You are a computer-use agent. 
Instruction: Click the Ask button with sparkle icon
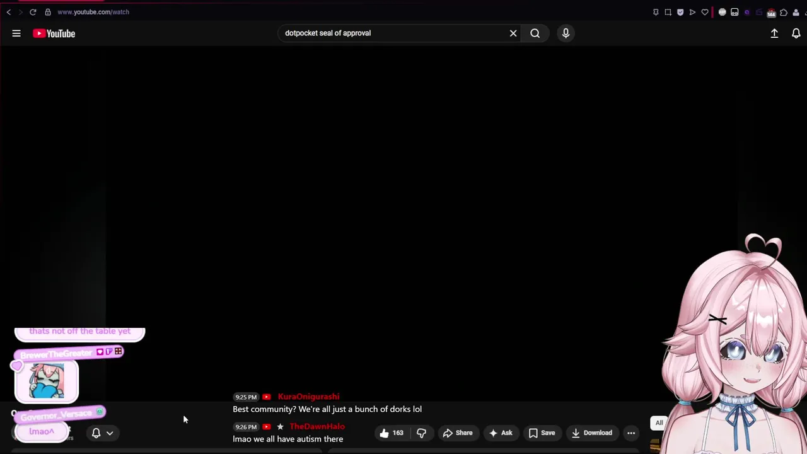501,433
